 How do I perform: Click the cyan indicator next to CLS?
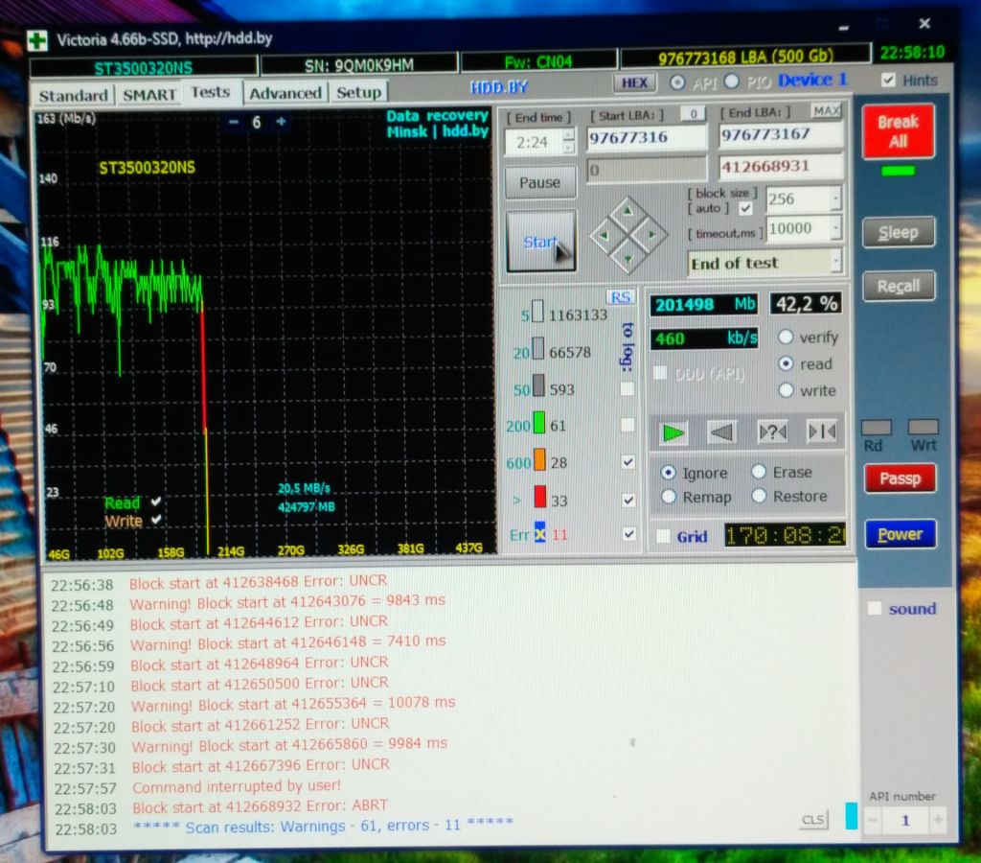pyautogui.click(x=851, y=815)
